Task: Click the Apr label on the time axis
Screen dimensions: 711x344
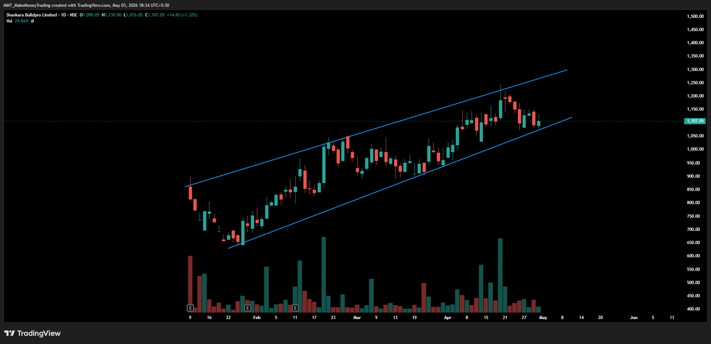Action: 447,318
